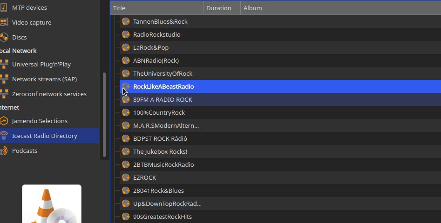The image size is (441, 223).
Task: Click the Network streams (SAP) icon
Action: click(4, 79)
